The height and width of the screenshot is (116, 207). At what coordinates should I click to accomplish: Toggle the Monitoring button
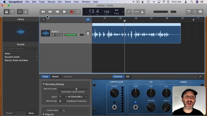[x=60, y=101]
